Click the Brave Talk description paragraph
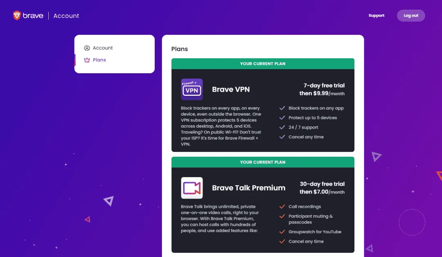 (220, 219)
